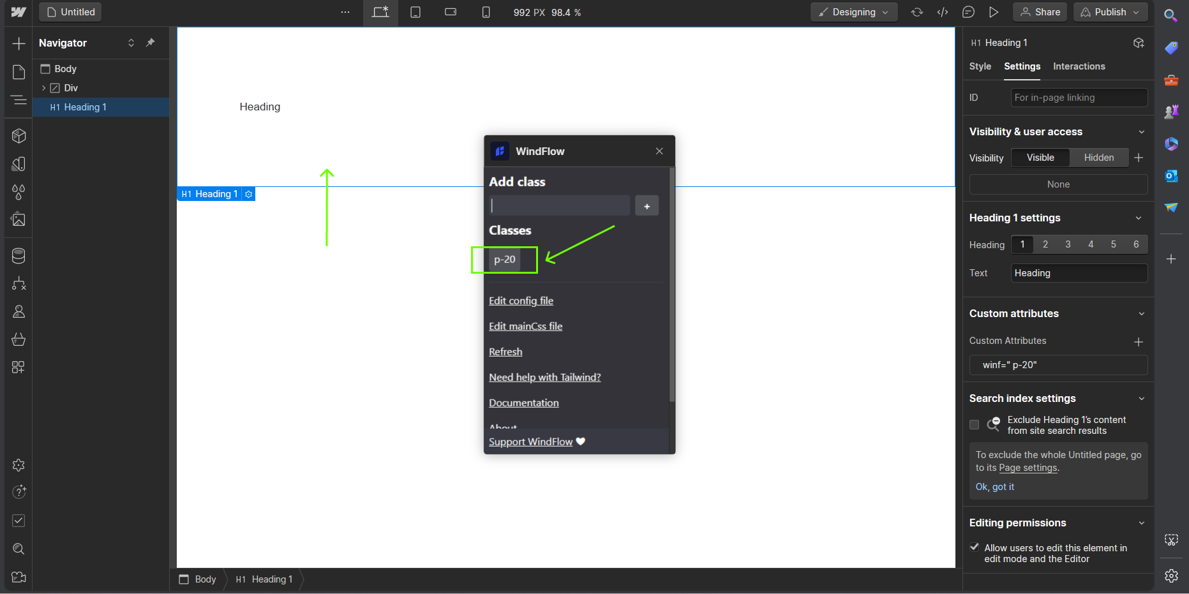The width and height of the screenshot is (1189, 594).
Task: Collapse the Custom attributes section
Action: coord(1141,314)
